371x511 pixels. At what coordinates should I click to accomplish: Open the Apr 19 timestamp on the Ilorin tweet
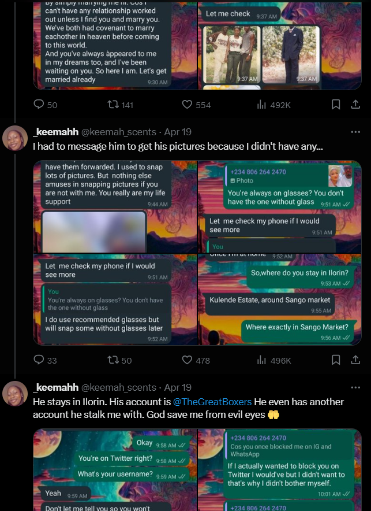pos(178,387)
